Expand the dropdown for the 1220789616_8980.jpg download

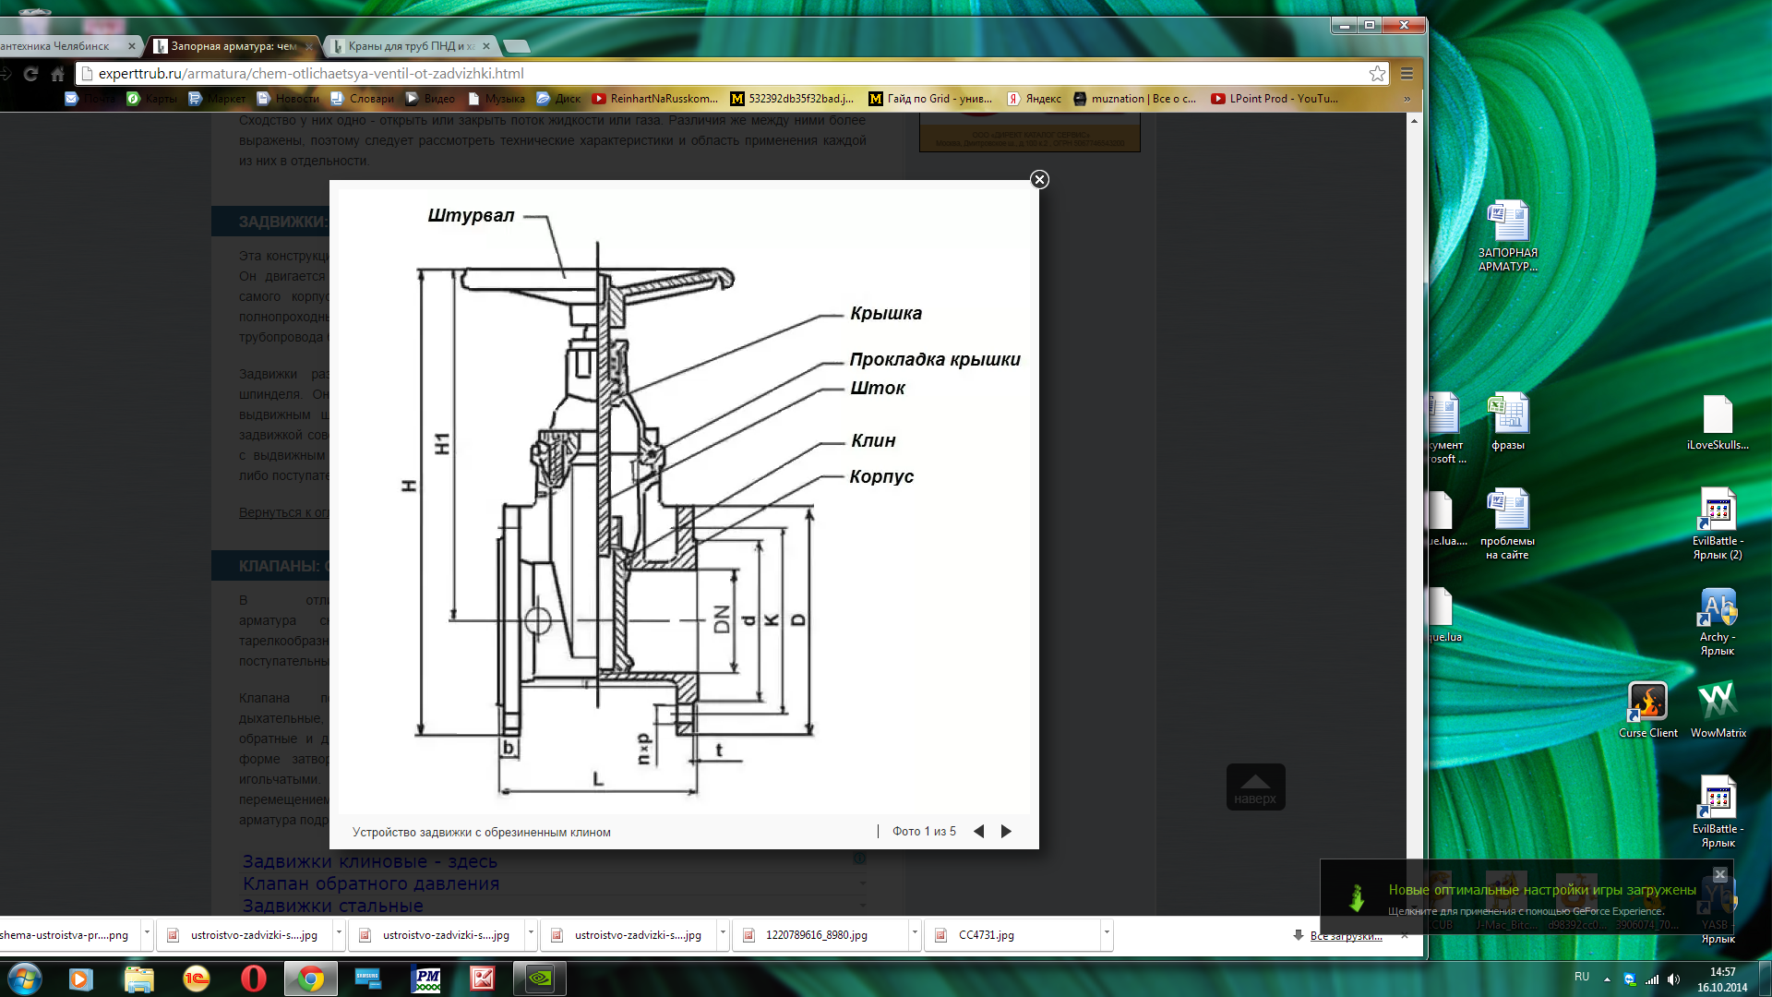point(914,933)
